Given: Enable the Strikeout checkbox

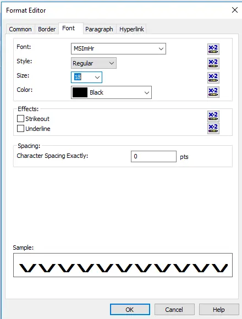Looking at the screenshot, I should tap(20, 118).
